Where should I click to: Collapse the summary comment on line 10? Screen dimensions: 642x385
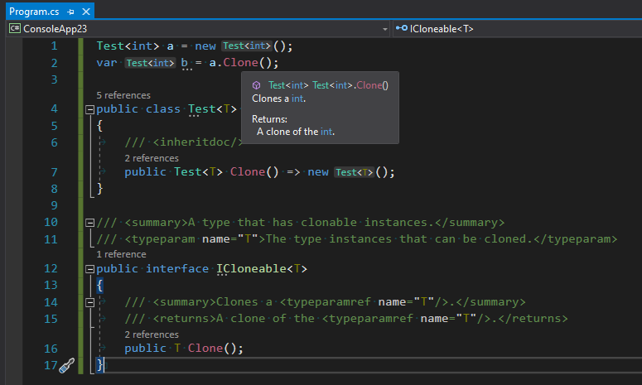coord(90,223)
